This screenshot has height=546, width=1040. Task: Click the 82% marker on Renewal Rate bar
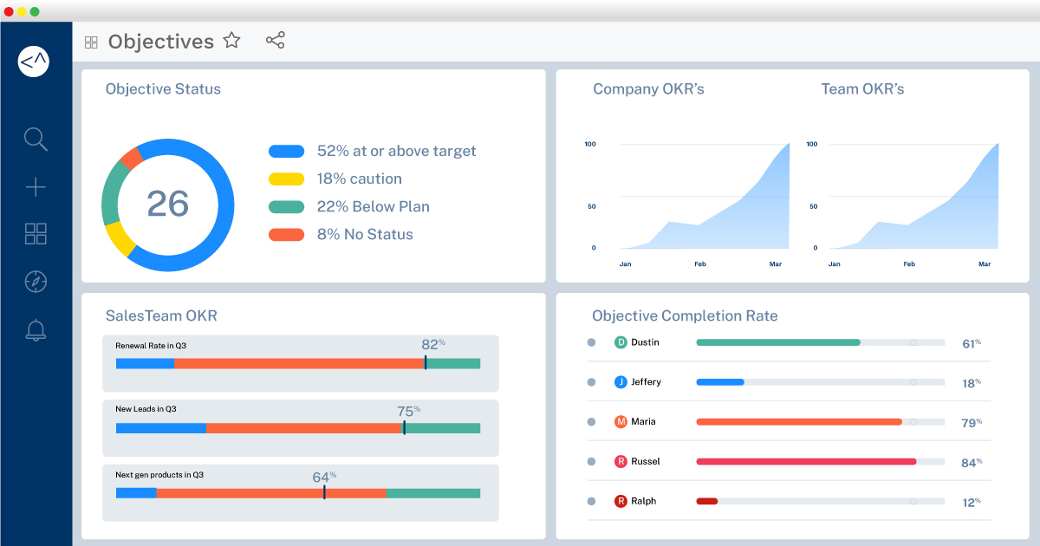coord(426,362)
